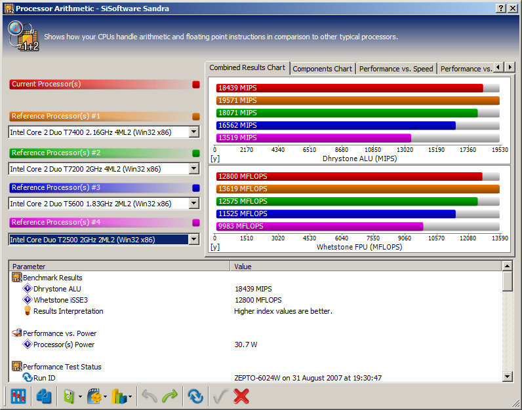The image size is (522, 410).
Task: Click the film-strip gear engine icon
Action: (94, 396)
